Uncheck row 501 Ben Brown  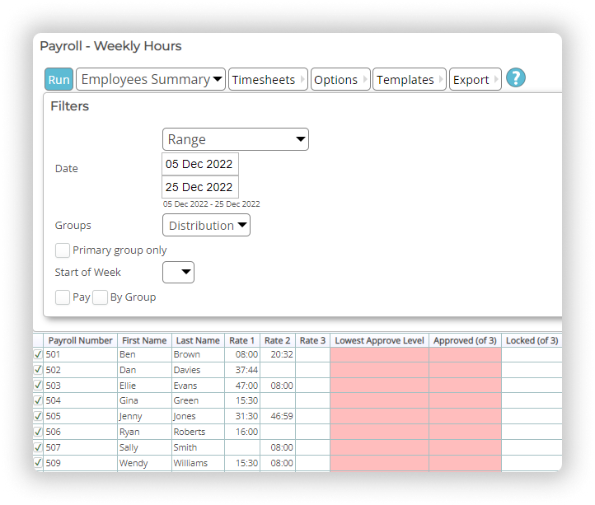(x=38, y=354)
